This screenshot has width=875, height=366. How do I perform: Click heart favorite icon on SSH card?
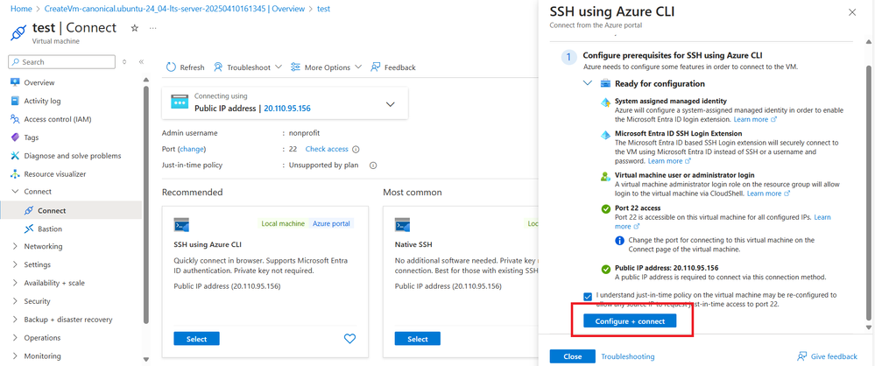tap(349, 339)
